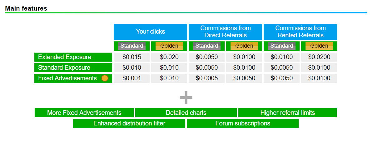Open the Detailed charts feature
The height and width of the screenshot is (141, 373).
point(186,113)
